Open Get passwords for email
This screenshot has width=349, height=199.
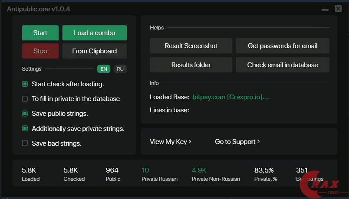tap(283, 46)
